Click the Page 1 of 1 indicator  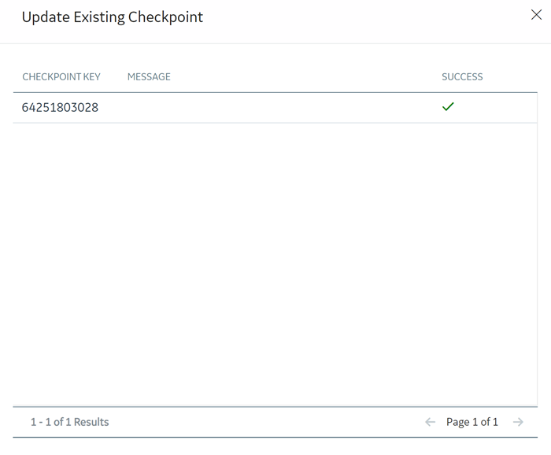[472, 422]
